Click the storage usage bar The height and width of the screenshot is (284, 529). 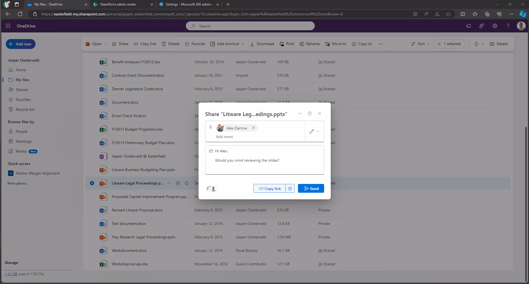(x=38, y=270)
